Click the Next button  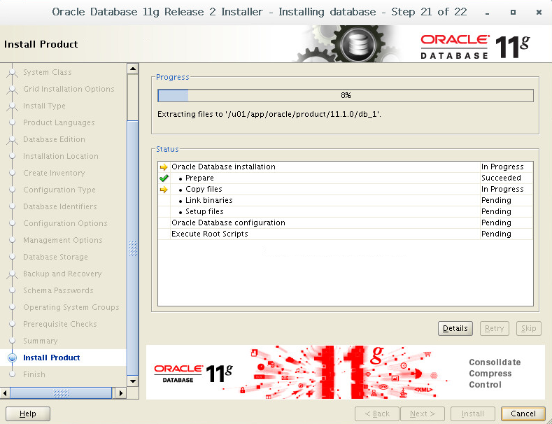pyautogui.click(x=423, y=414)
